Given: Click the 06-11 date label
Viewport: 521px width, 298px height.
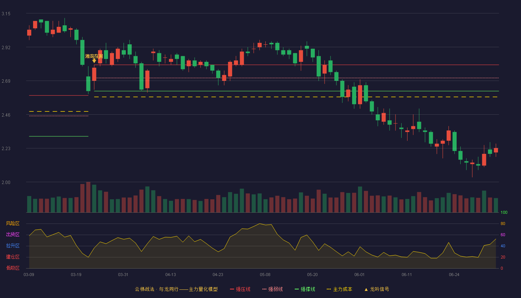Looking at the screenshot, I should point(407,275).
